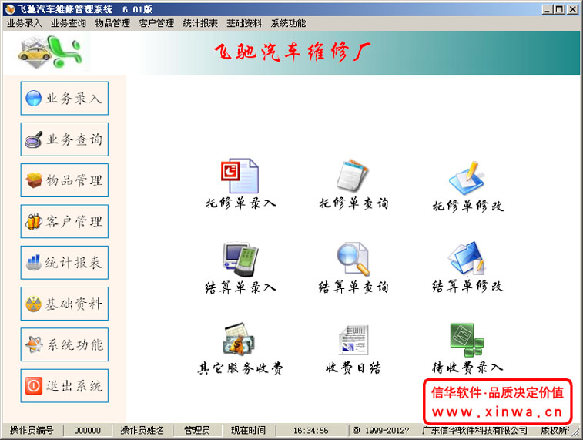Click the operator name field 管理员
This screenshot has height=440, width=583.
[197, 430]
